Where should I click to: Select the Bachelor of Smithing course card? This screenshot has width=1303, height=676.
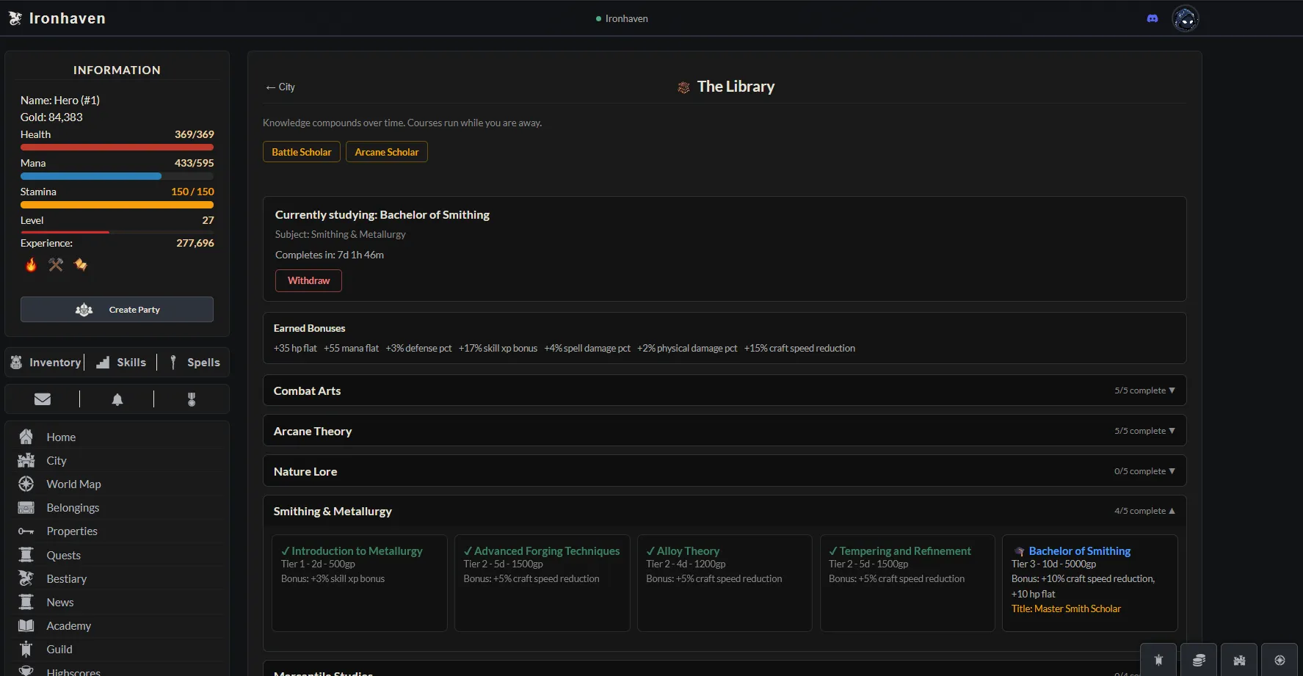pos(1090,583)
